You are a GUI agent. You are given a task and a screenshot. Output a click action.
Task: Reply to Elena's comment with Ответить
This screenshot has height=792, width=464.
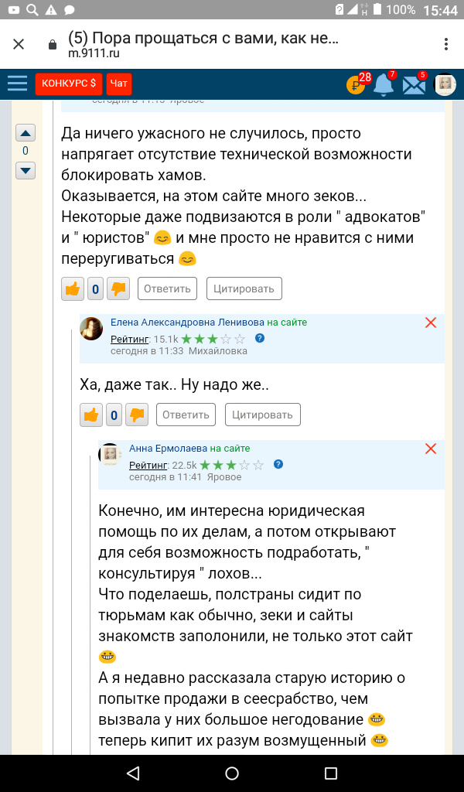coord(186,415)
